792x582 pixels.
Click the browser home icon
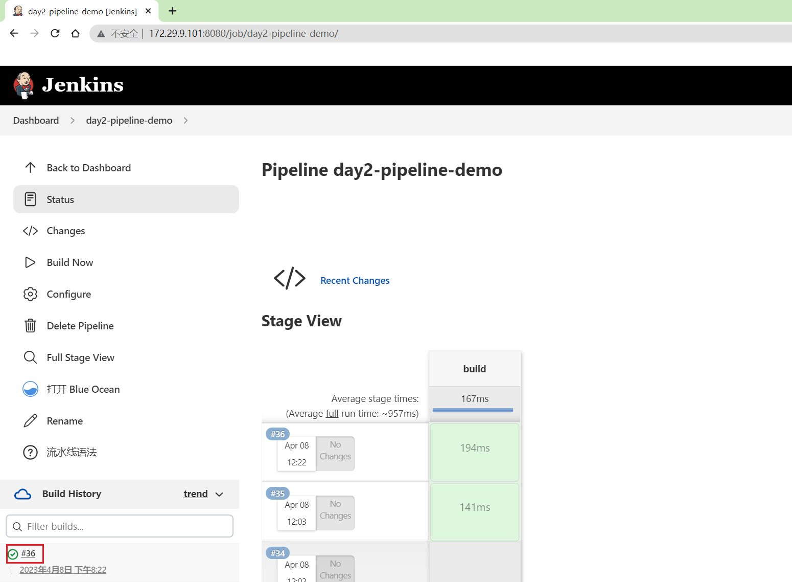point(76,33)
